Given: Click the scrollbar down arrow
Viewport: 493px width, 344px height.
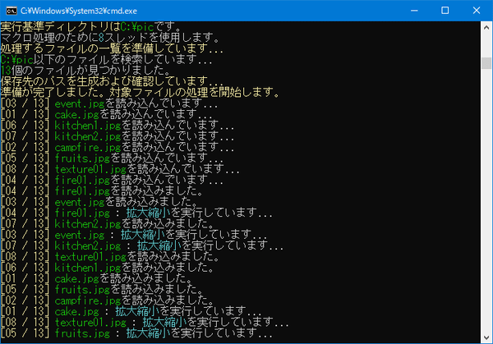Looking at the screenshot, I should pyautogui.click(x=486, y=337).
